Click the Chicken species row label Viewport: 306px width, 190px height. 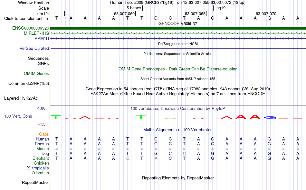[41, 163]
